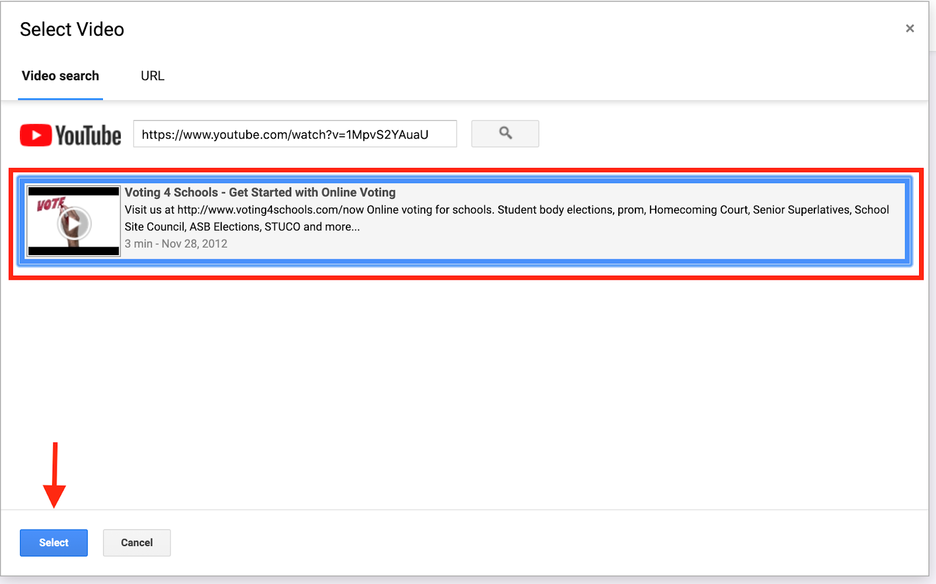Click the 'Select Video' dialog heading

[72, 29]
